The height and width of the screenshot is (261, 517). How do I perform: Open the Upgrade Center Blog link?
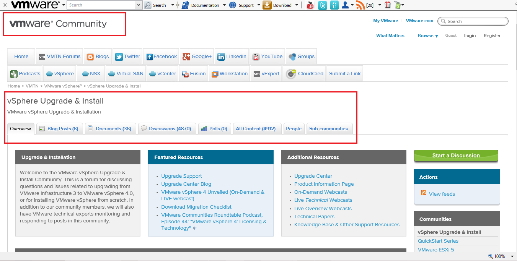(x=186, y=184)
